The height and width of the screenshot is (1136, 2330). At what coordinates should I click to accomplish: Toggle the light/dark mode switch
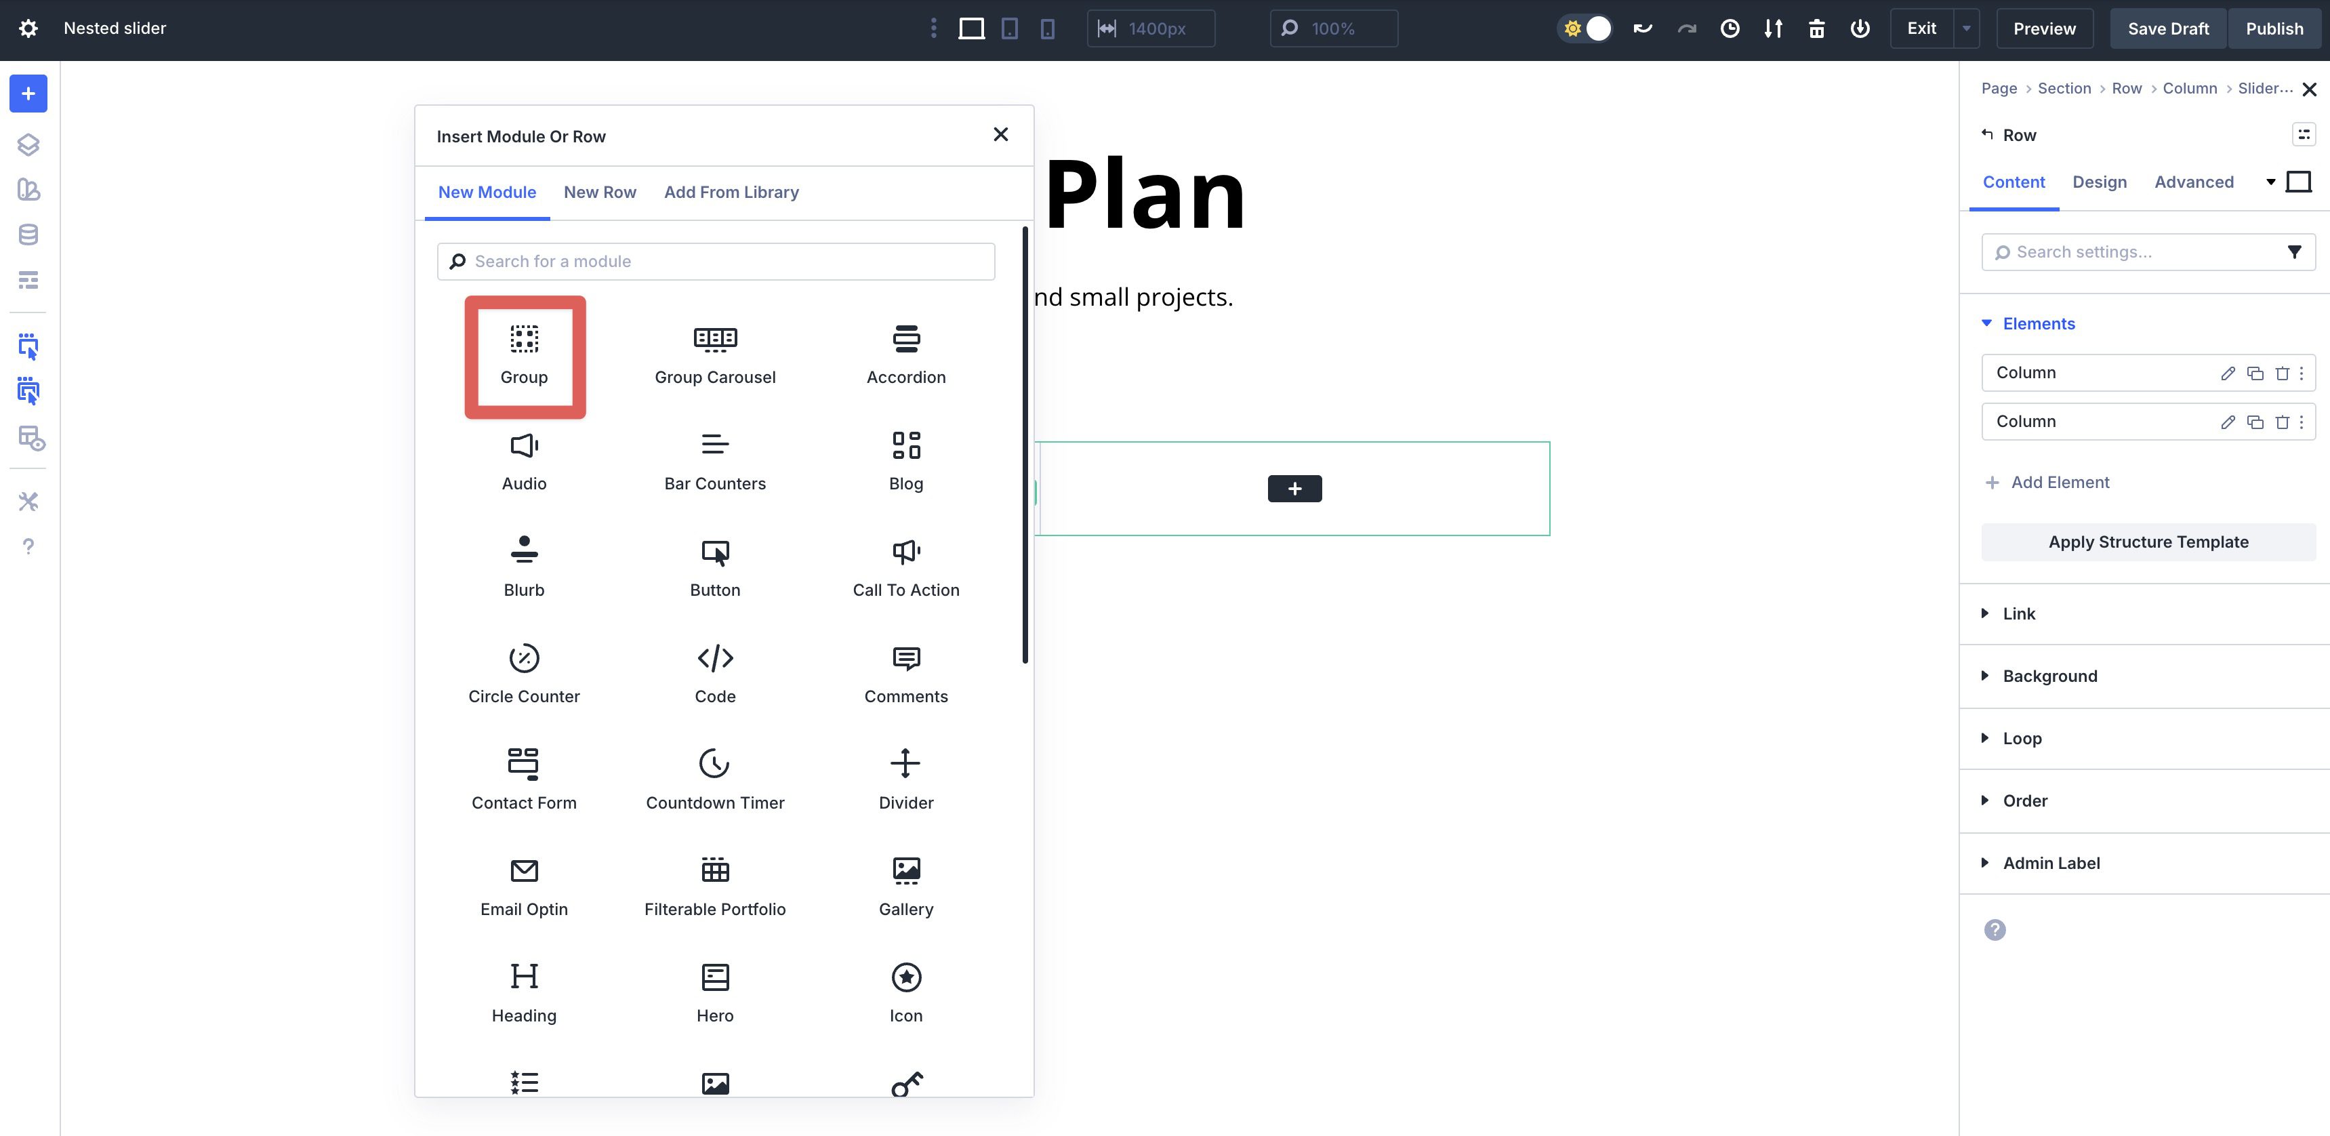[x=1585, y=28]
